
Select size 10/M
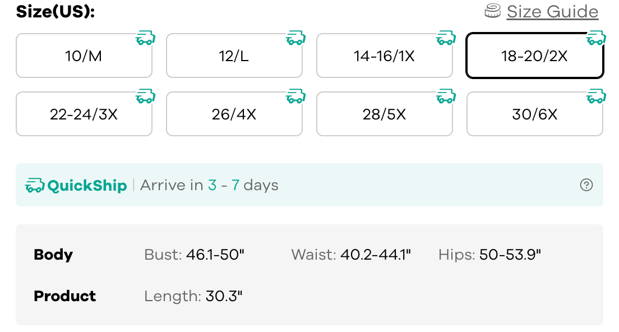(84, 56)
